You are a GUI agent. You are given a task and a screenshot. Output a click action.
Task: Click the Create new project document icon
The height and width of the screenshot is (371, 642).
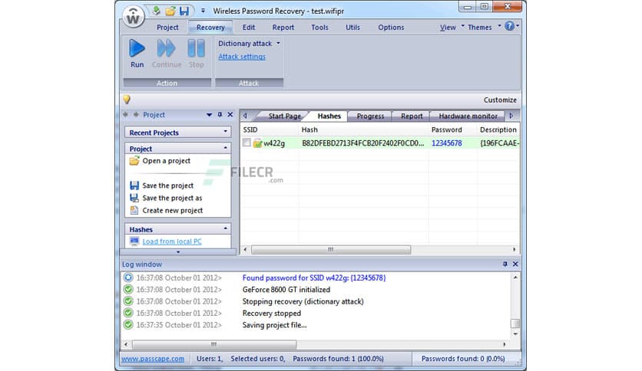(134, 211)
